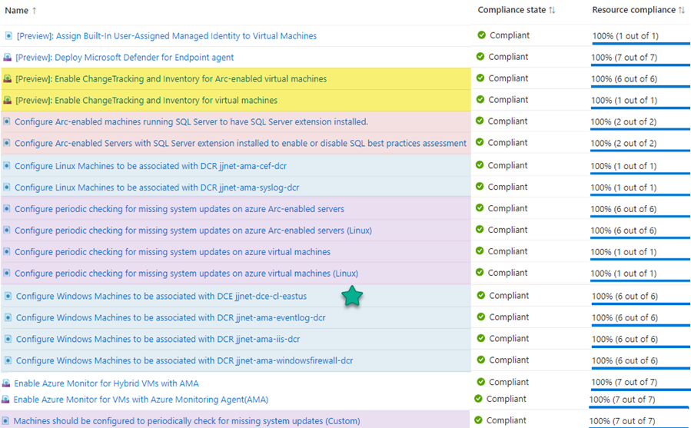Sort by Name column header
This screenshot has width=691, height=428.
[x=17, y=11]
